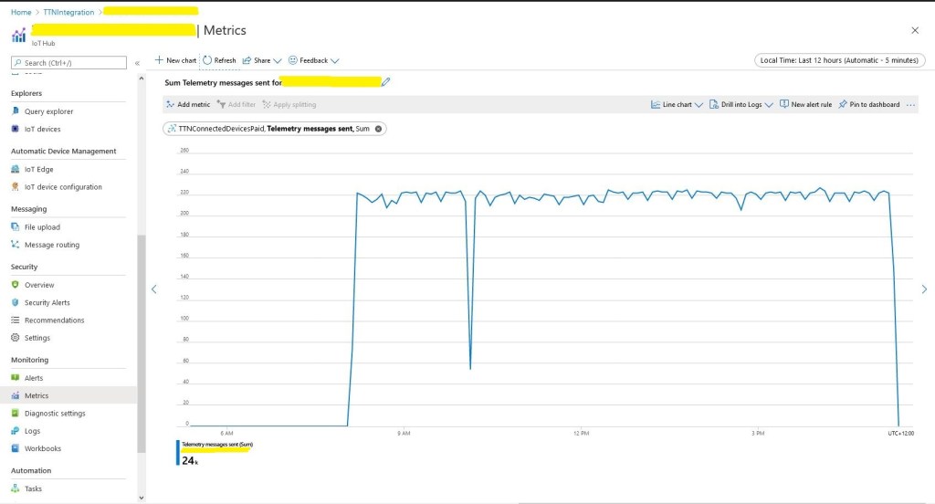Viewport: 935px width, 504px height.
Task: Create a New alert rule
Action: point(805,105)
